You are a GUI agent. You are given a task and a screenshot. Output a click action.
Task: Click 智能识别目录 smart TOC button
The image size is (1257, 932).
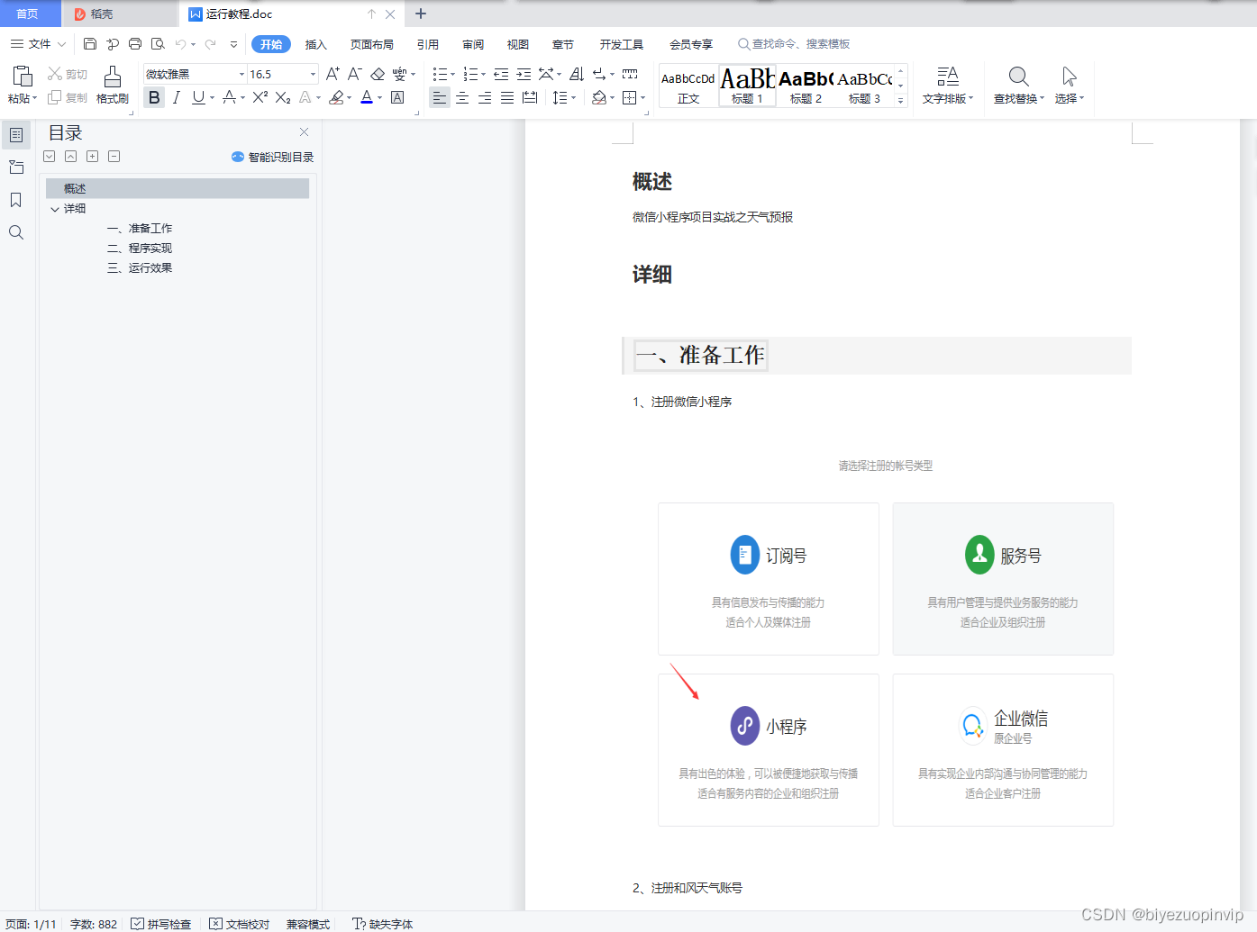pos(272,157)
